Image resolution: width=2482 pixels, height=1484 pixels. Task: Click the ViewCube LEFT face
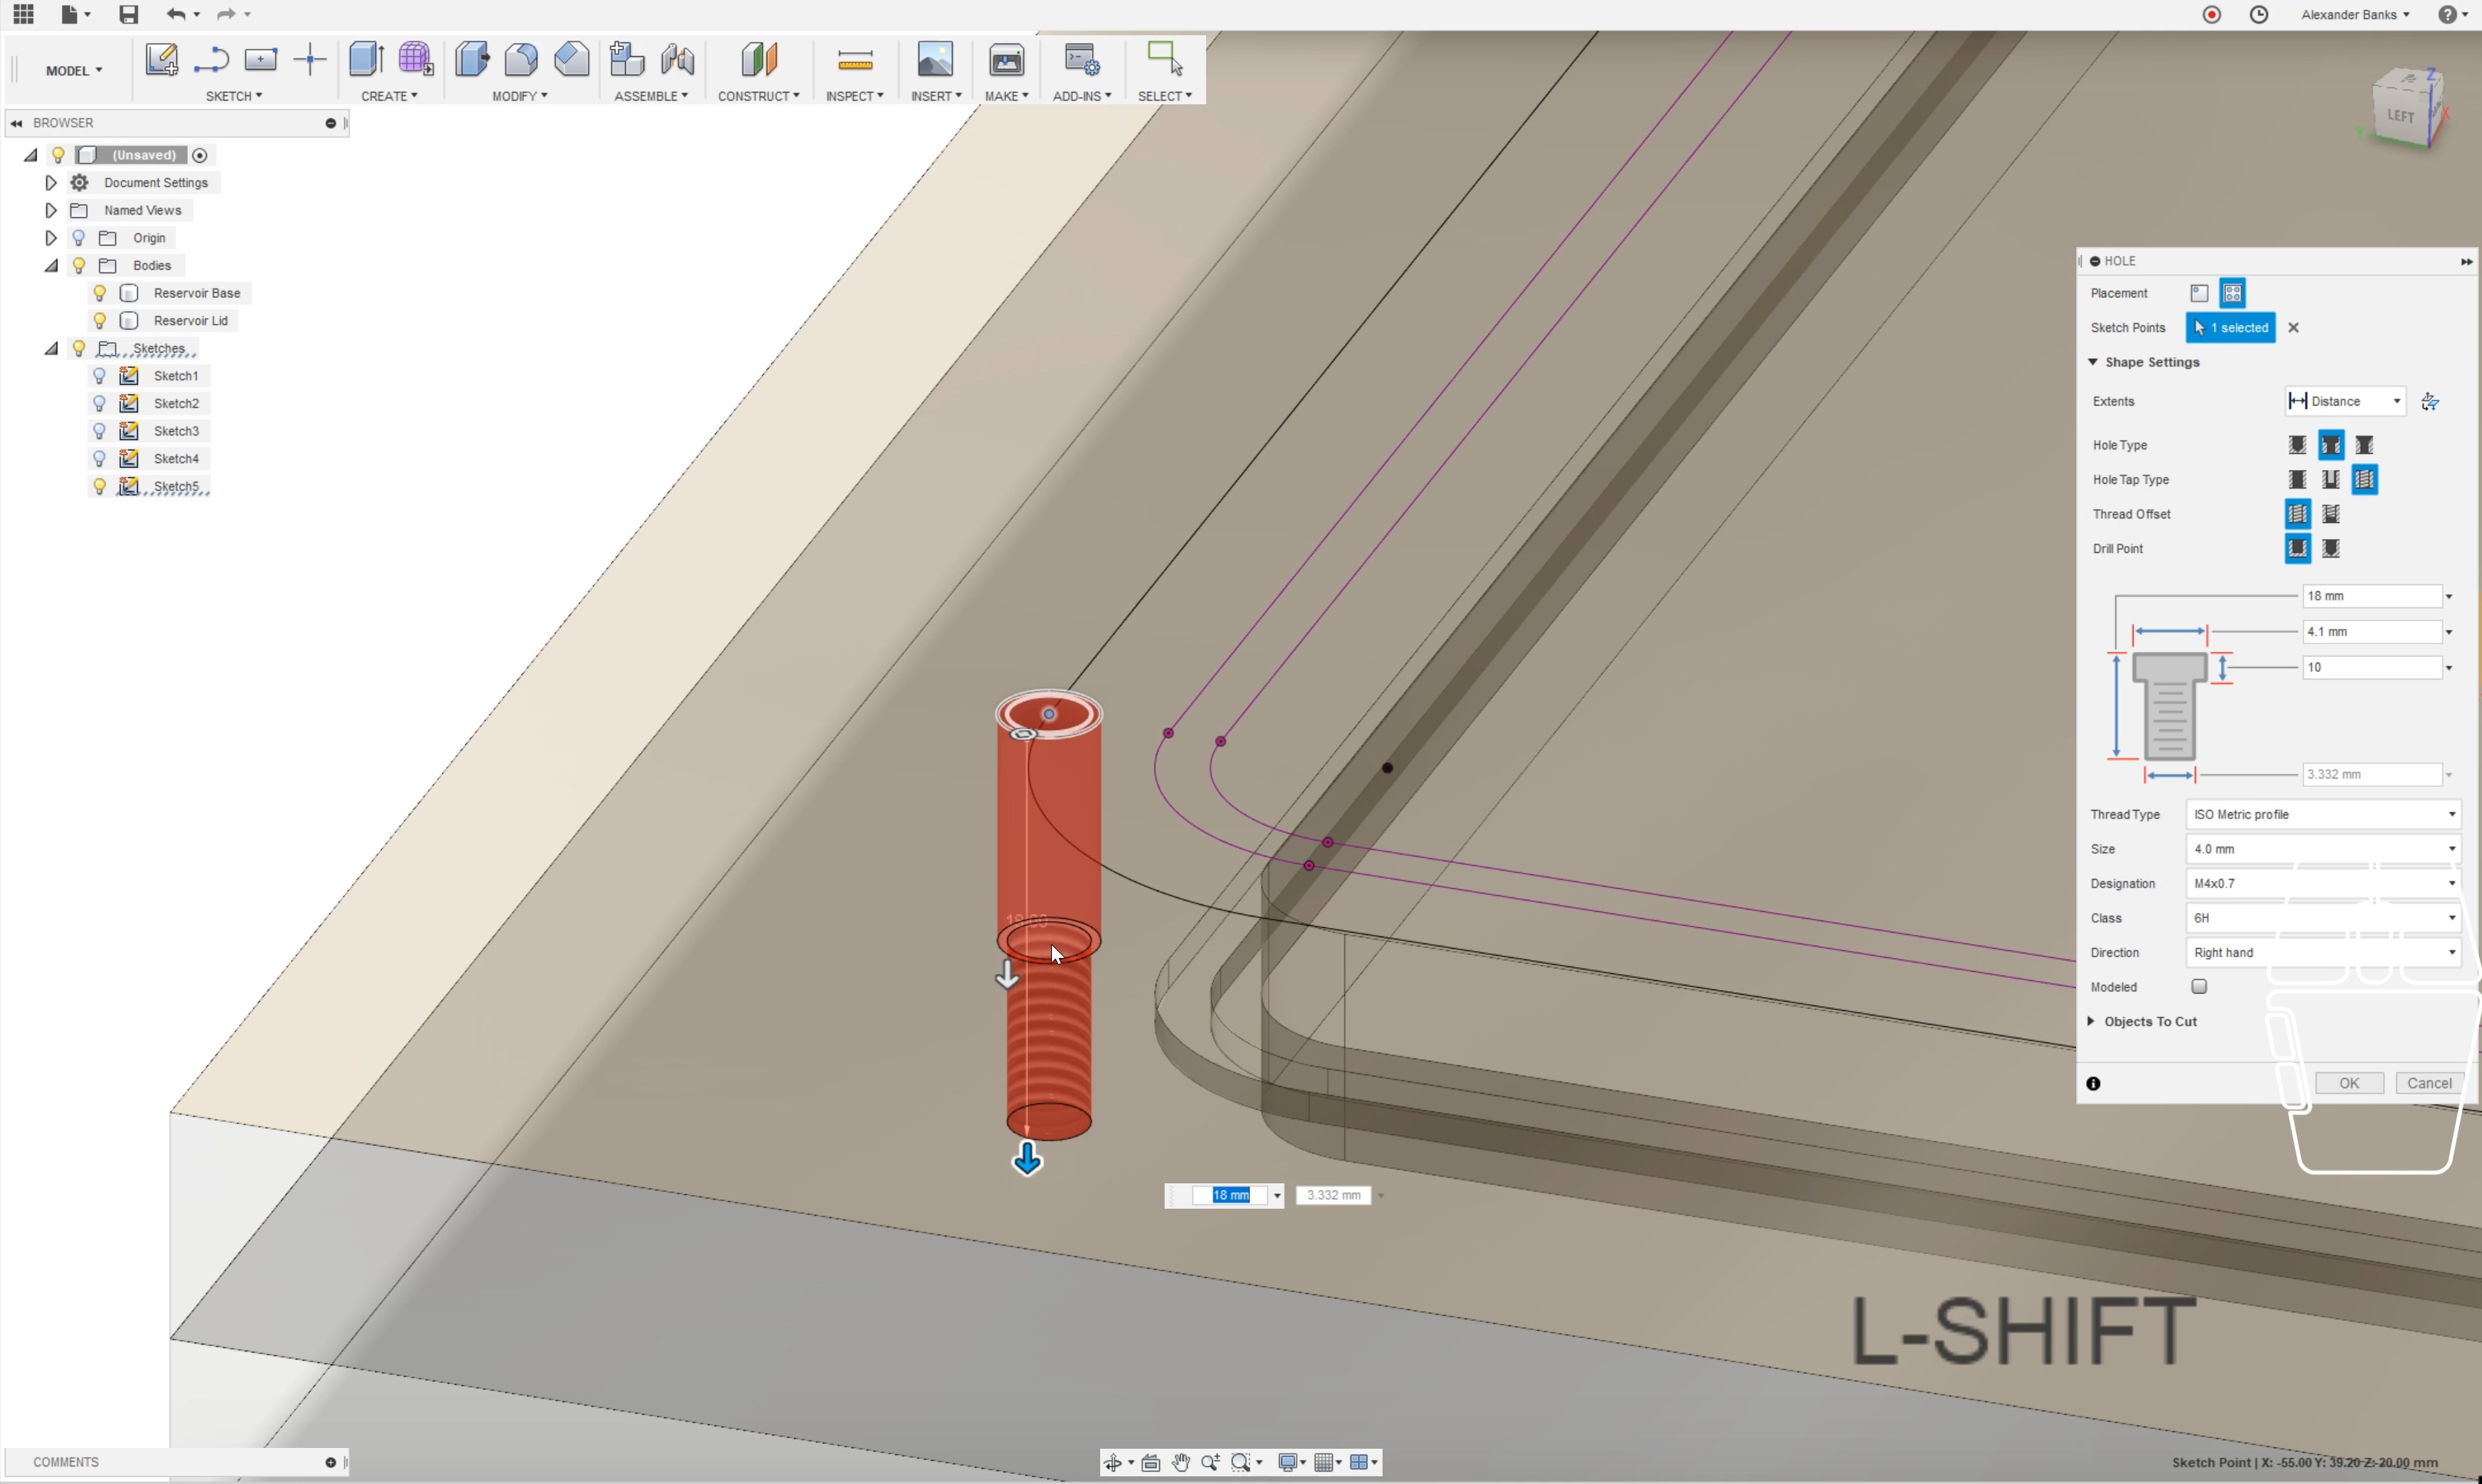(2400, 116)
